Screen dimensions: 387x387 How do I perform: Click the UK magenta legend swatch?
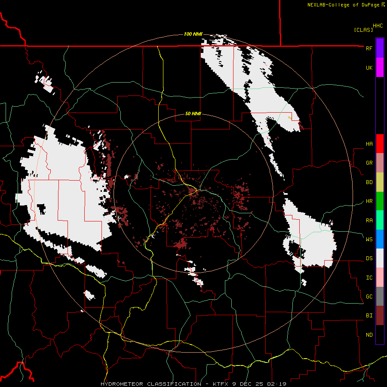point(380,68)
